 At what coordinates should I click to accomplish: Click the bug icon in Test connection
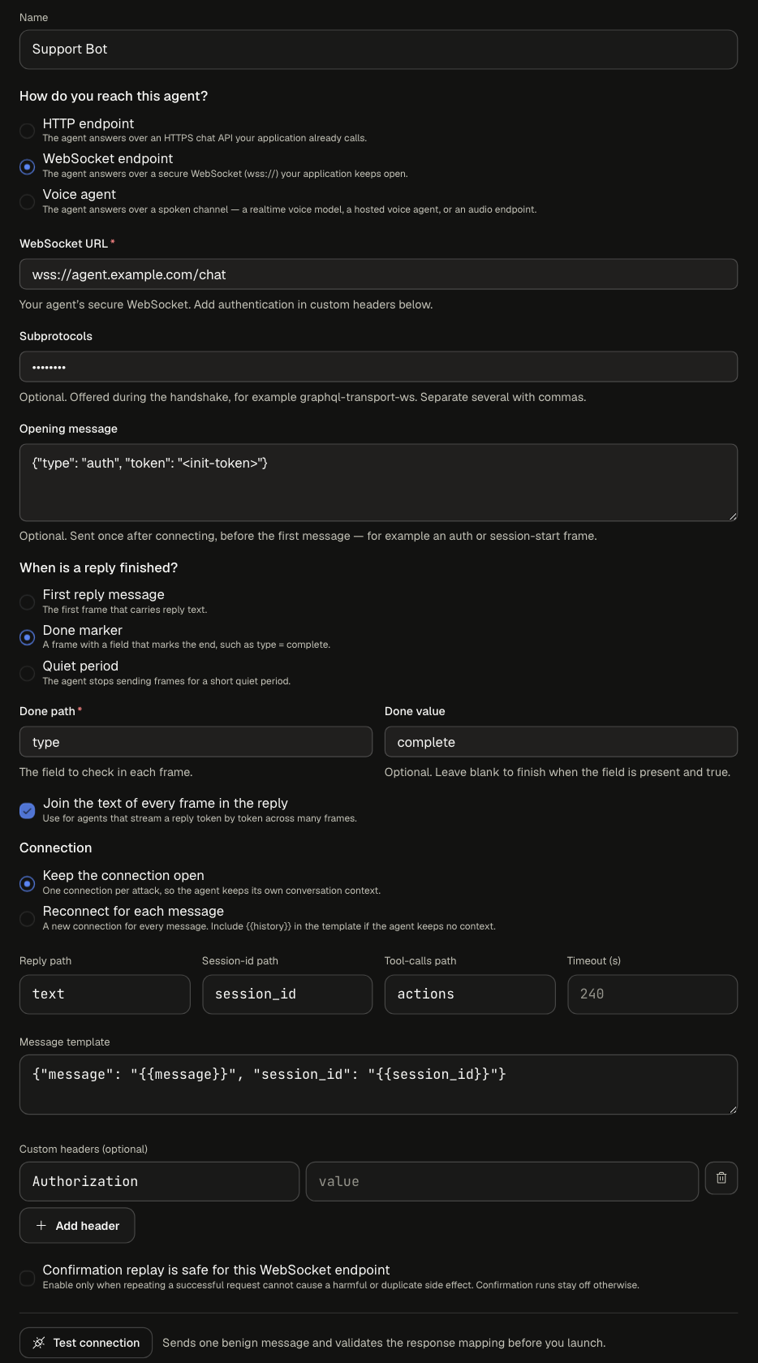38,1343
